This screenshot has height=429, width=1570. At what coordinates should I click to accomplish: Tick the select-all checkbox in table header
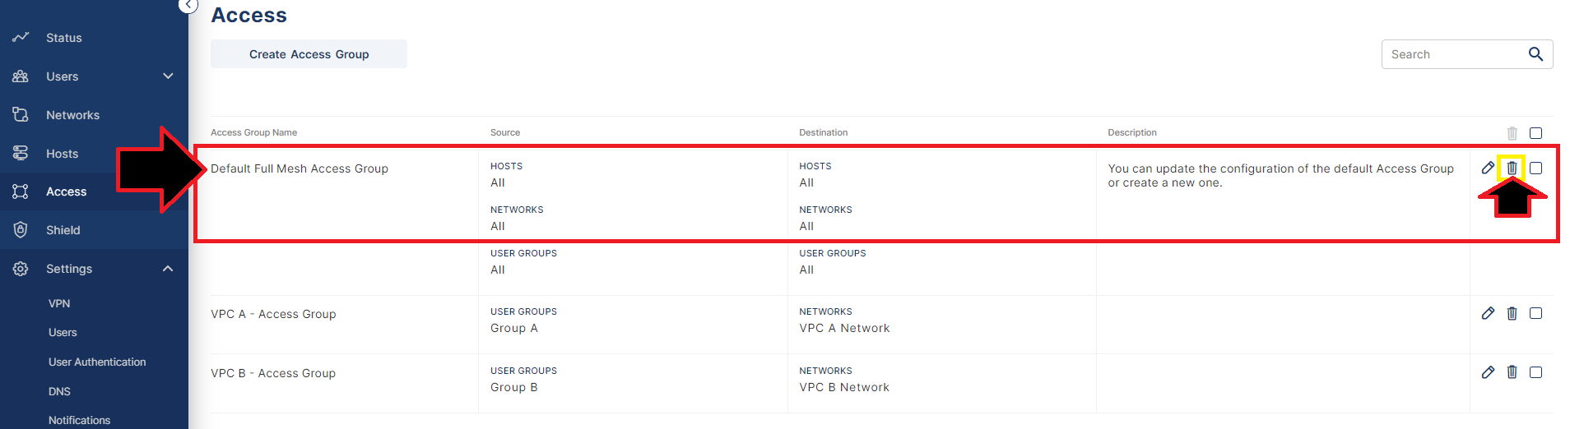[x=1535, y=133]
